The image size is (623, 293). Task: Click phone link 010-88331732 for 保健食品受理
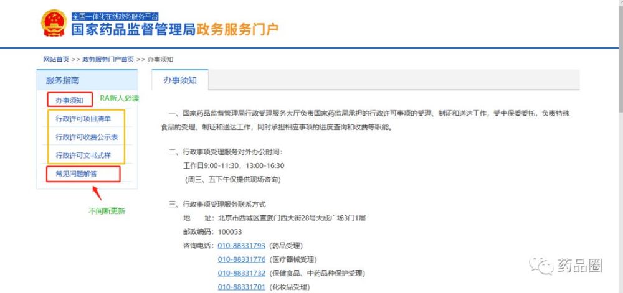(241, 273)
